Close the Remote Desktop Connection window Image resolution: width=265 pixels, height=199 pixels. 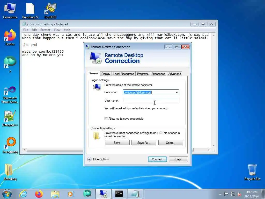(185, 47)
